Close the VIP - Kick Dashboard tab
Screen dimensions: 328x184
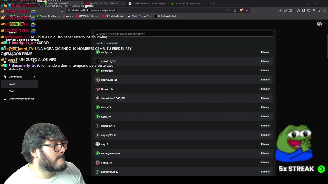pyautogui.click(x=81, y=3)
